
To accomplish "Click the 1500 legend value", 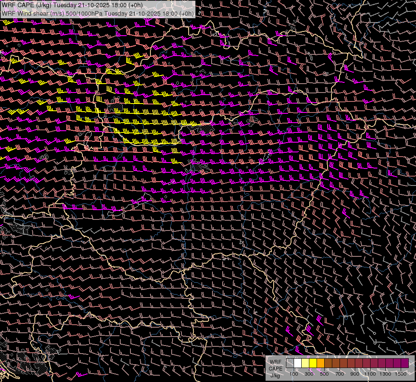I will 401,374.
